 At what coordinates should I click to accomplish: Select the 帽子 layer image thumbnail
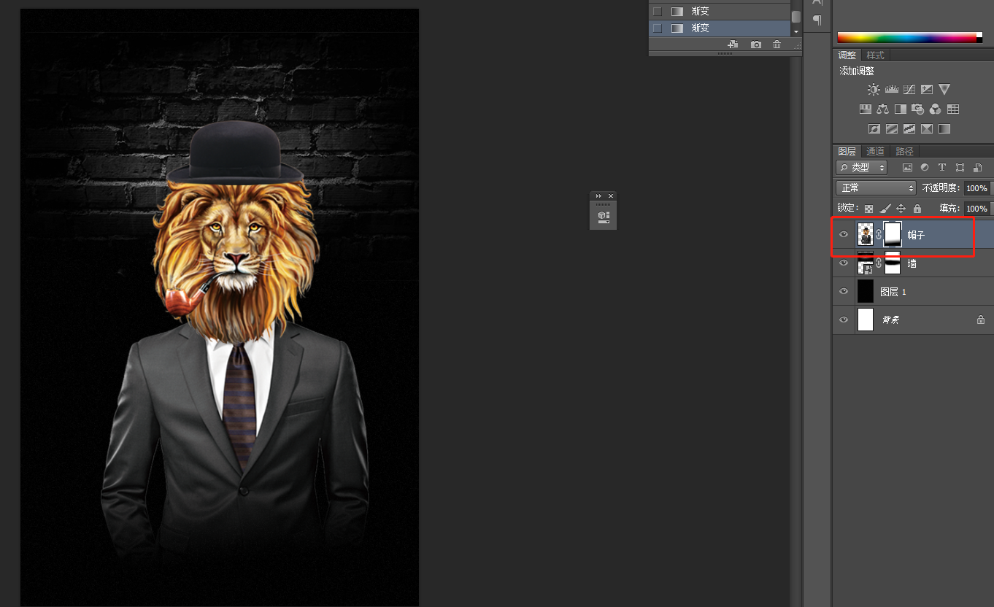click(x=866, y=234)
